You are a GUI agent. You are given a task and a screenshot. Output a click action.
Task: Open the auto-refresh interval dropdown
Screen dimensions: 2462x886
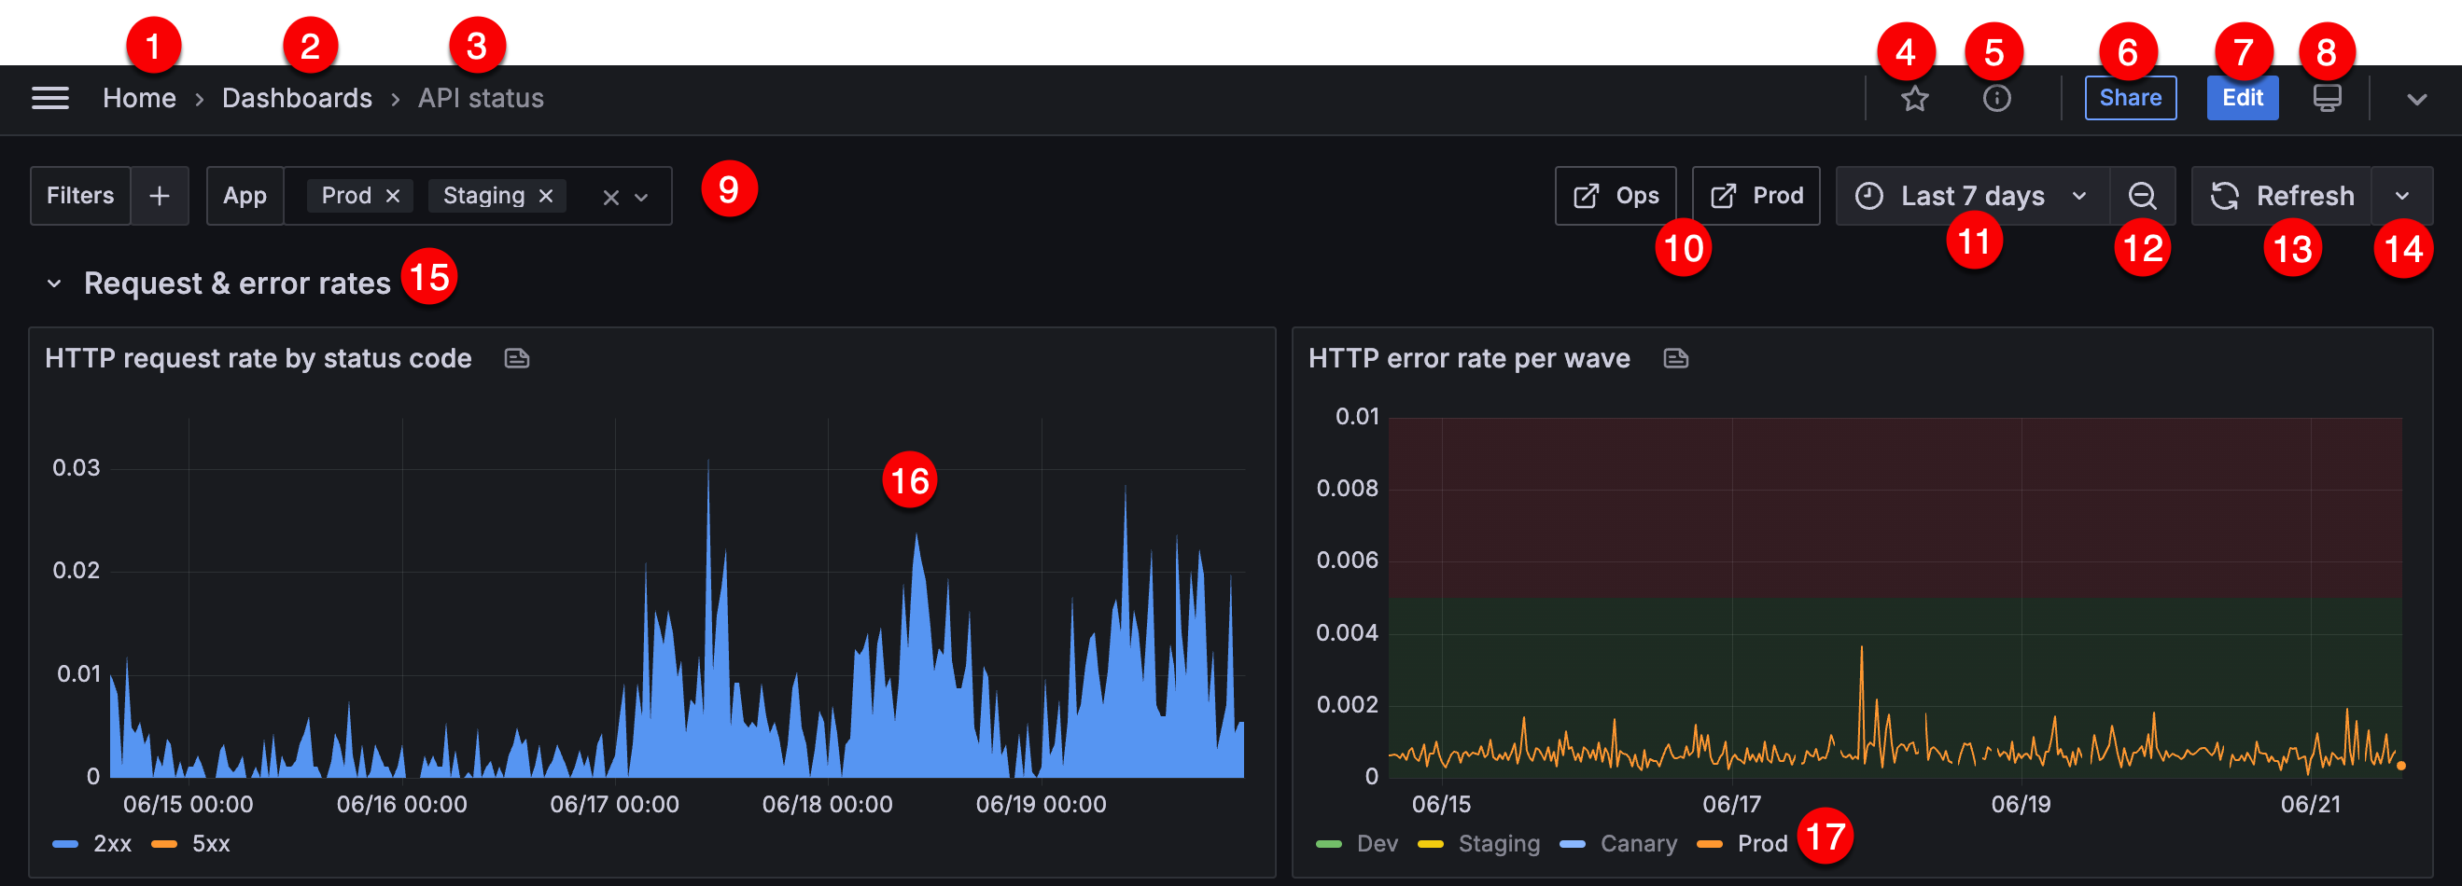coord(2406,196)
